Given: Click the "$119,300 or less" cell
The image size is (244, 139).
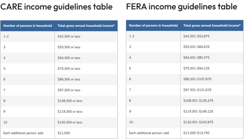Looking at the screenshot, I should (70, 112).
